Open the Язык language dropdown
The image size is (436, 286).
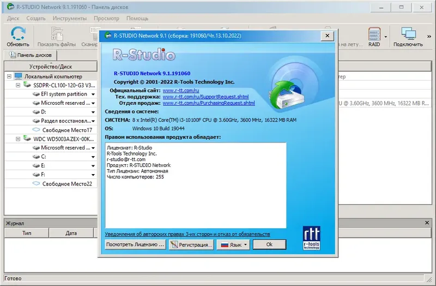[233, 245]
